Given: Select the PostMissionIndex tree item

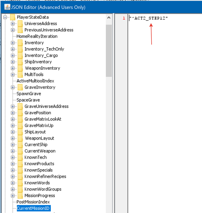Looking at the screenshot, I should (33, 202).
